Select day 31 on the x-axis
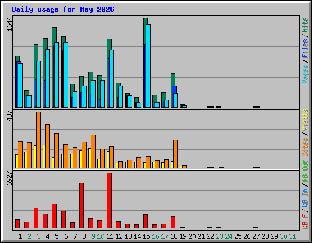Screen dimensions: 312x243 (292, 236)
